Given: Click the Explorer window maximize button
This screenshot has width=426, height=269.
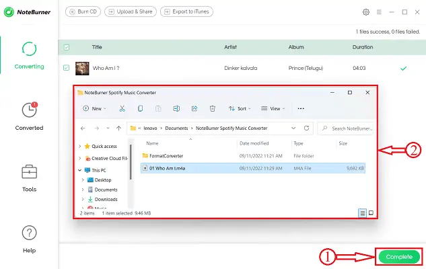Looking at the screenshot, I should pos(350,93).
